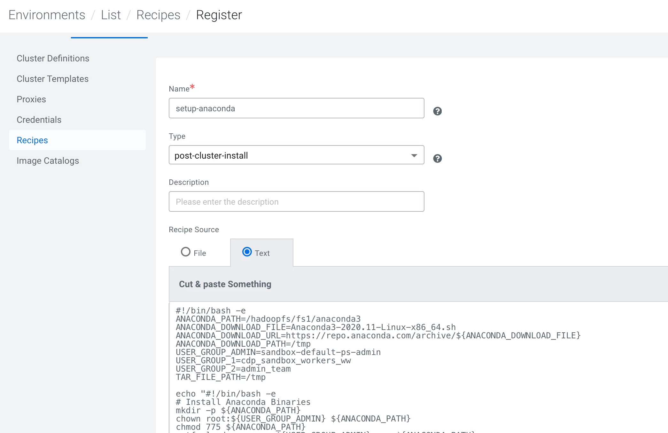The image size is (668, 433).
Task: Click the '# Install Anaconda Binaries' comment line
Action: (243, 402)
